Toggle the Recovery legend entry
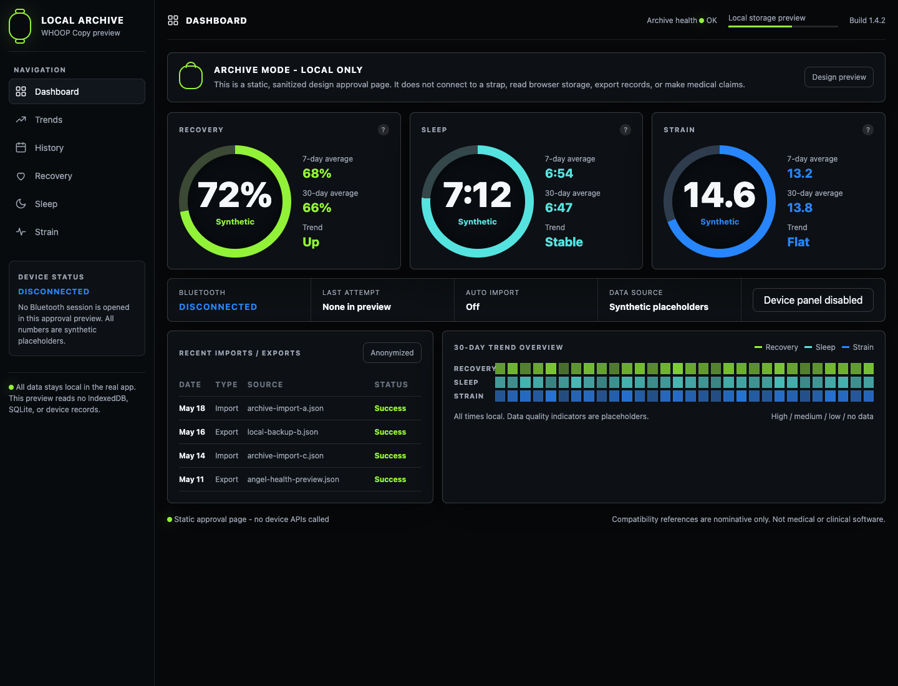The width and height of the screenshot is (898, 686). (x=776, y=347)
